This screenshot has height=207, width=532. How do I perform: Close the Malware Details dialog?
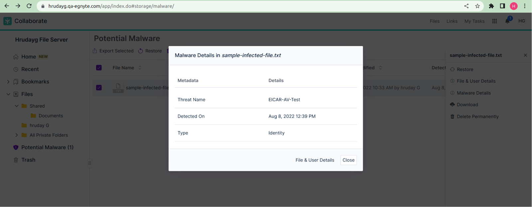[x=348, y=160]
